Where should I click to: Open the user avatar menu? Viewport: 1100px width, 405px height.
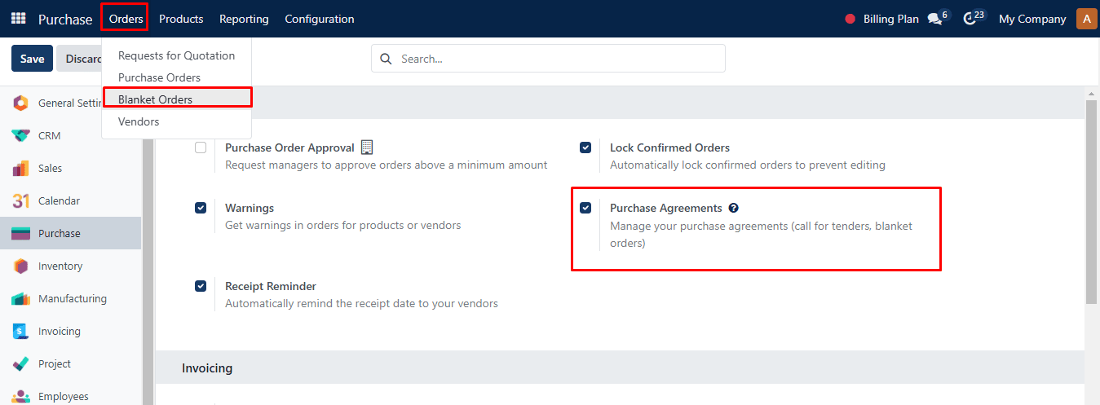1087,18
